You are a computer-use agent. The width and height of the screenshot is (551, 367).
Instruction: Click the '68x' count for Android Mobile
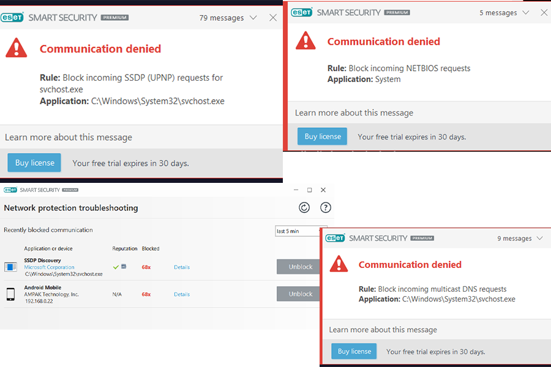click(x=146, y=294)
